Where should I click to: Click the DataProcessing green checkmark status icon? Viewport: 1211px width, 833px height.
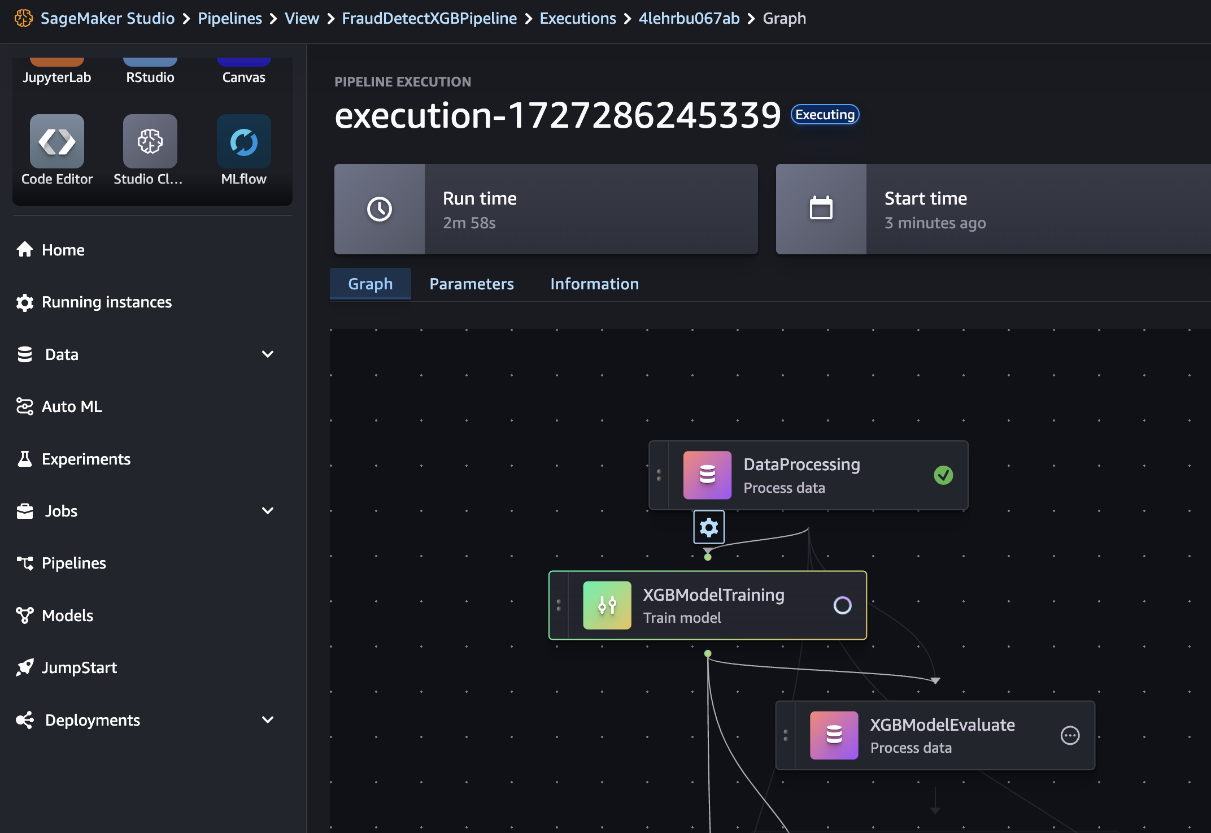pos(943,475)
